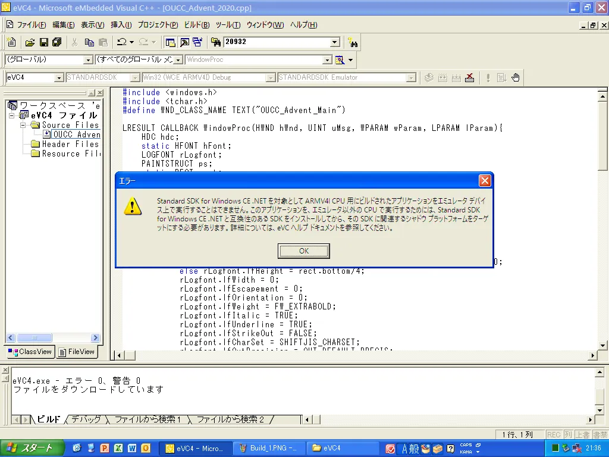
Task: Open the Undo history dropdown arrow
Action: click(131, 42)
